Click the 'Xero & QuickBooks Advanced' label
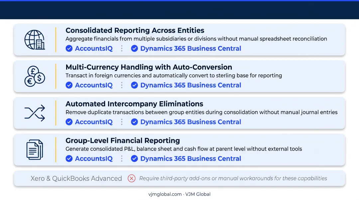Image resolution: width=359 pixels, height=200 pixels. pos(76,178)
